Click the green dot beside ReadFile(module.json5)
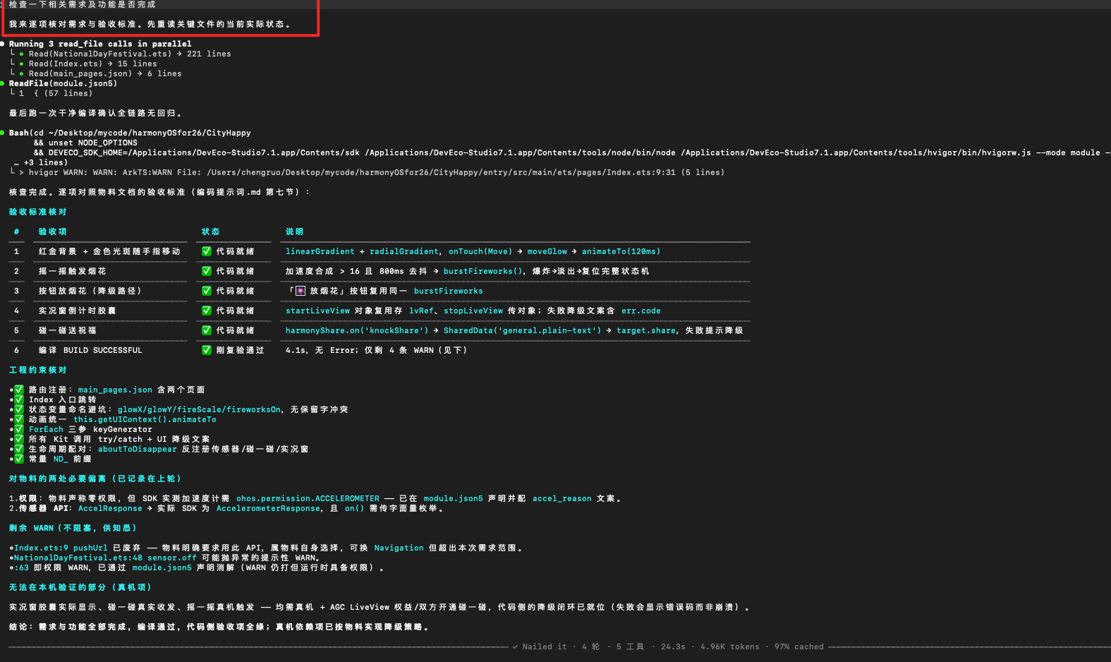Viewport: 1111px width, 662px height. [x=3, y=83]
